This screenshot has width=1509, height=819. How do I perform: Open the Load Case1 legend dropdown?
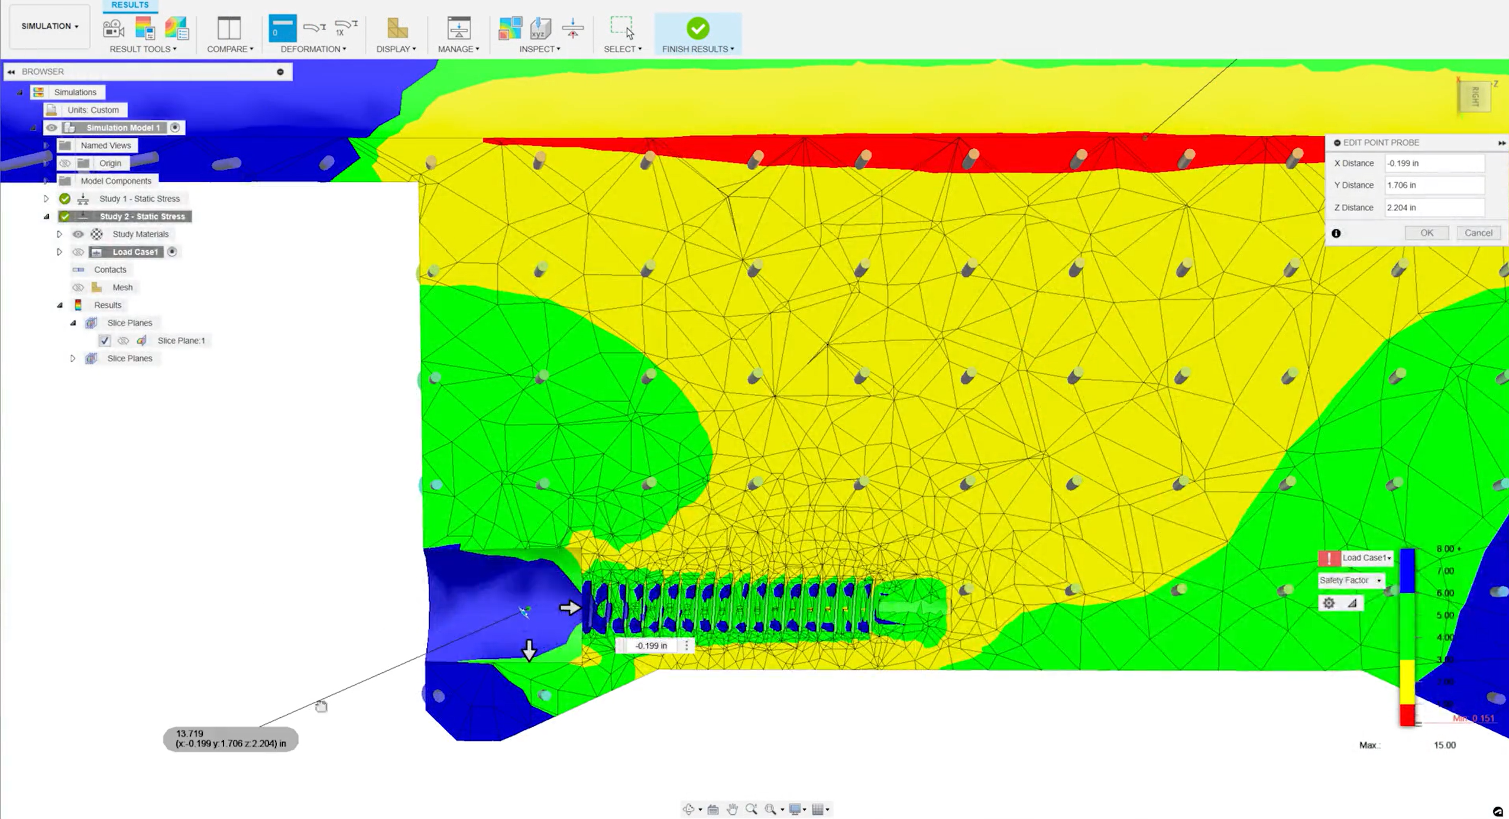click(1366, 558)
